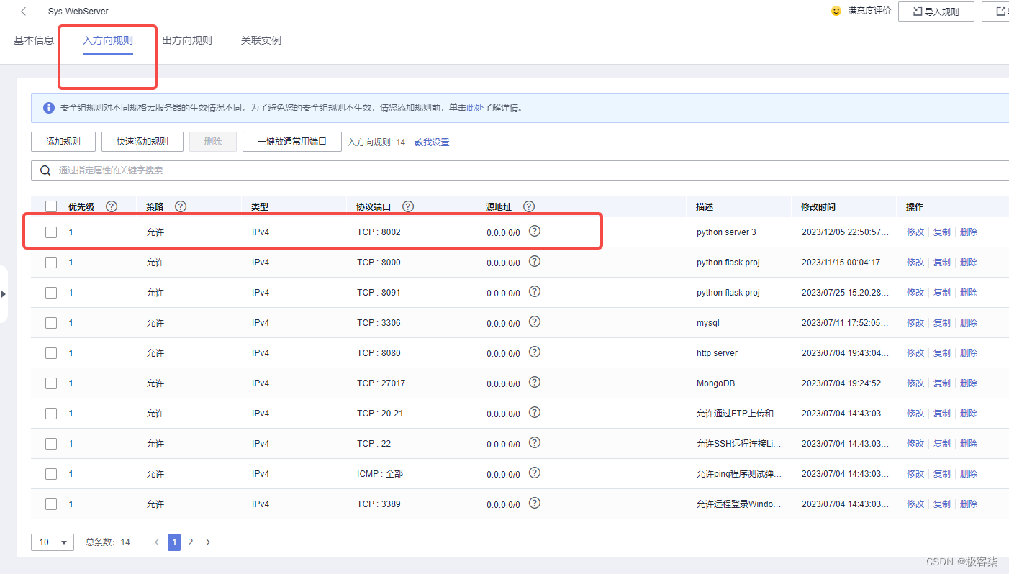1009x574 pixels.
Task: Open help icon next to 策略 header
Action: click(181, 206)
